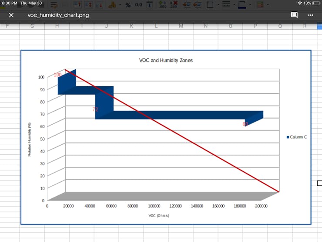The image size is (322, 242).
Task: Click the red data label 60
Action: point(245,124)
